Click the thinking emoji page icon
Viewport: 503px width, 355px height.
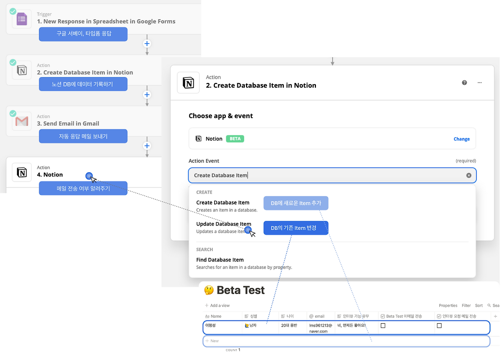(x=209, y=291)
